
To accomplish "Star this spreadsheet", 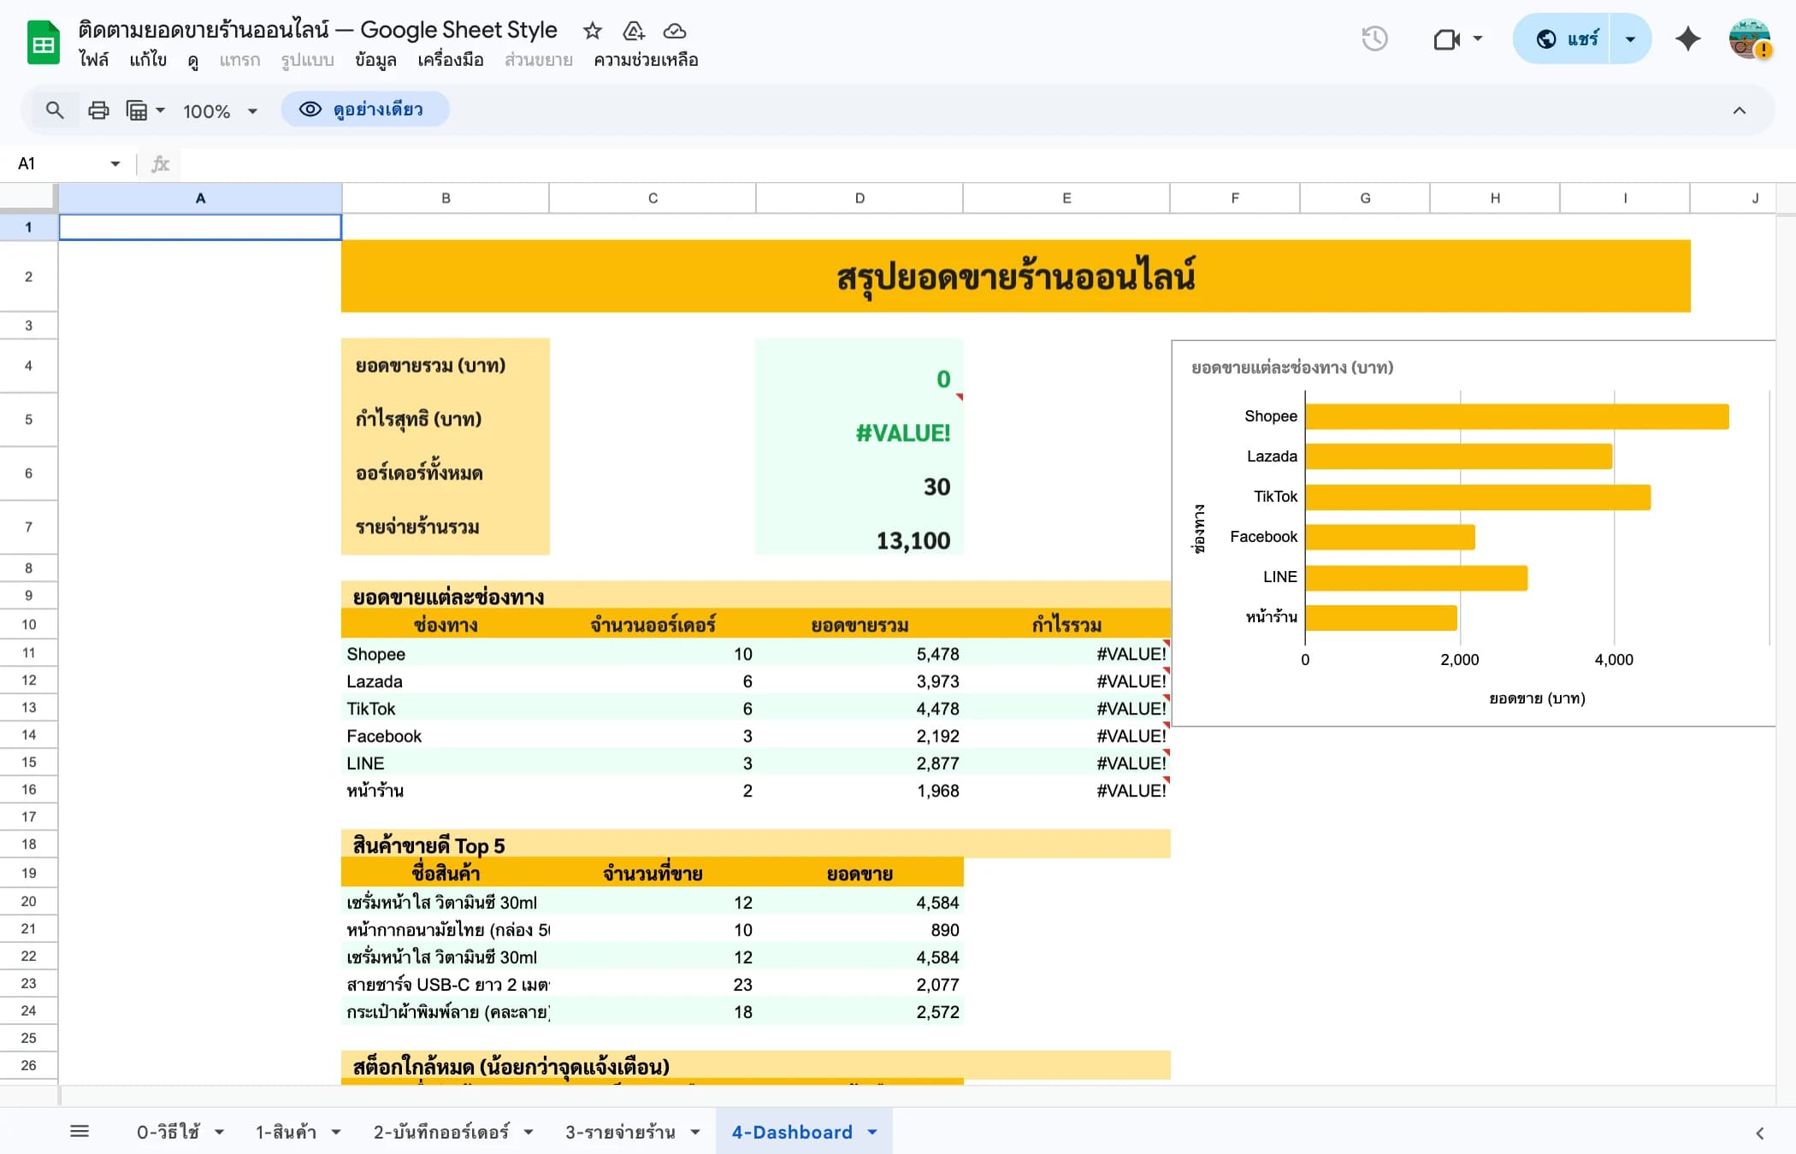I will (x=593, y=31).
